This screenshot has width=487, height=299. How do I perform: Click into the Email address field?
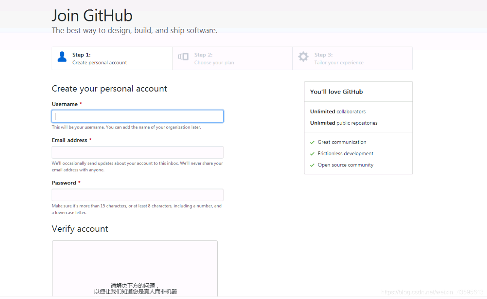coord(137,152)
